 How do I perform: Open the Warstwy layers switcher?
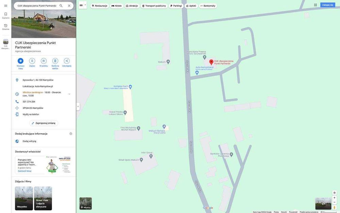tap(86, 203)
